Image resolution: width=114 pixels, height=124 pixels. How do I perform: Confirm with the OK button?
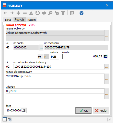point(83,111)
